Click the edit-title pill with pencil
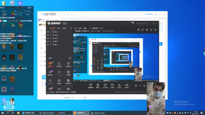This screenshot has height=115, width=205. pos(96,28)
